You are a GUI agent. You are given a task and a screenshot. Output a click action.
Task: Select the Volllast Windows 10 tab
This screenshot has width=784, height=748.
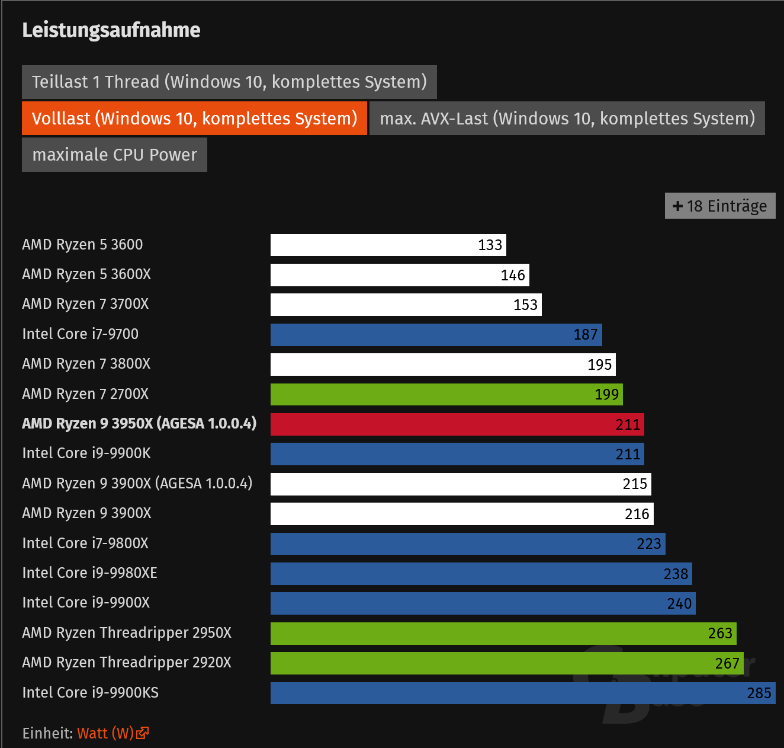[x=194, y=119]
